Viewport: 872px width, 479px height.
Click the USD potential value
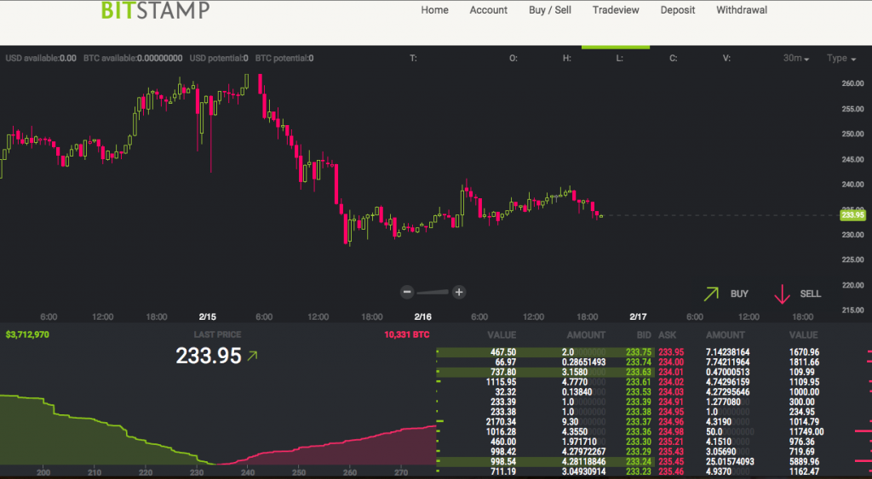219,59
